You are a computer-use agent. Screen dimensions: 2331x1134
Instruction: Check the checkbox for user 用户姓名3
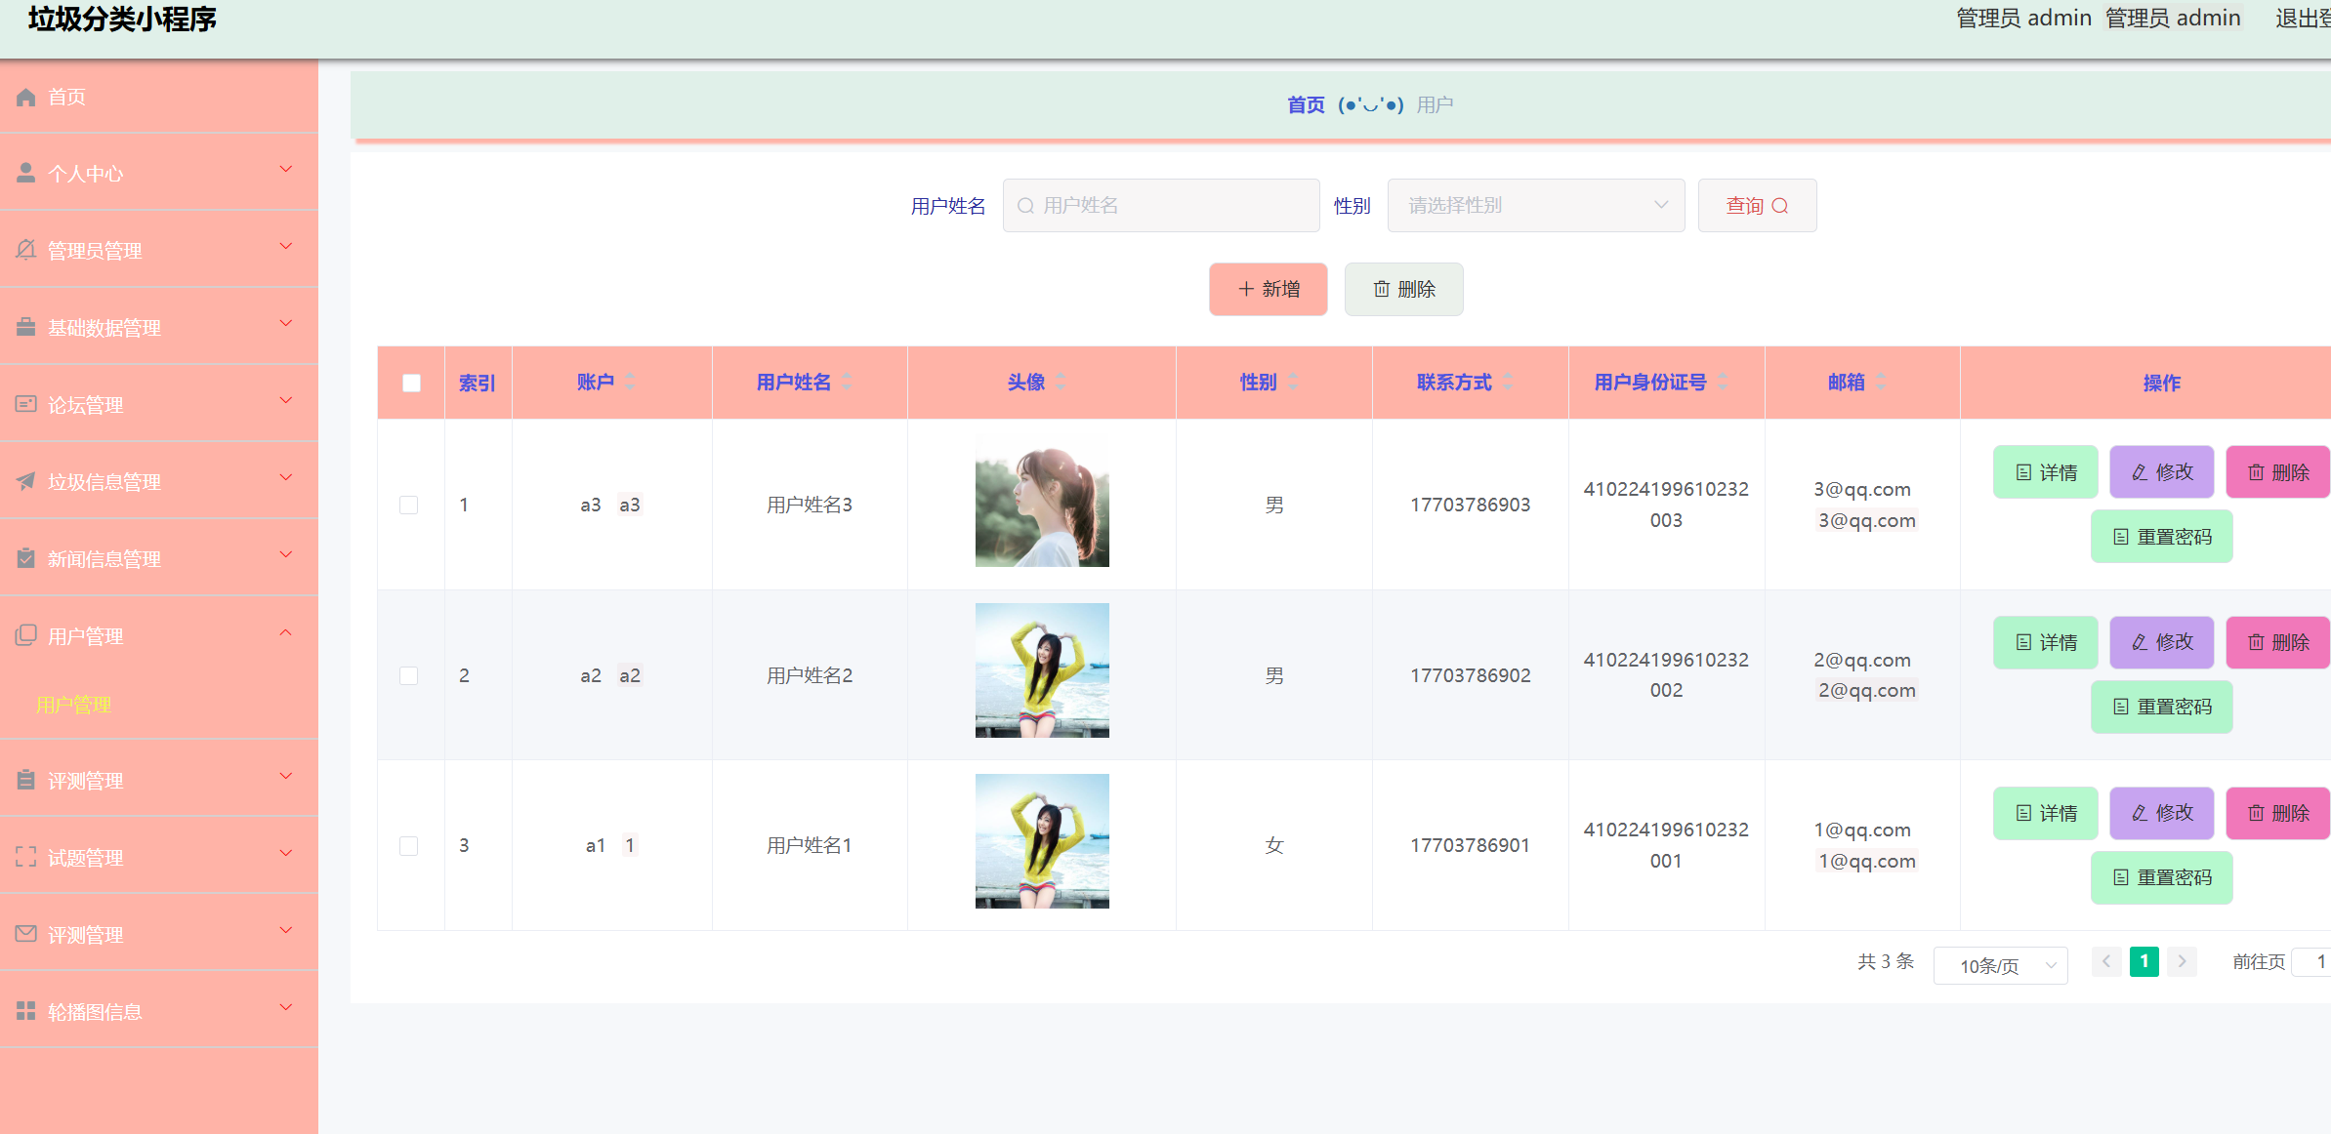click(x=409, y=505)
